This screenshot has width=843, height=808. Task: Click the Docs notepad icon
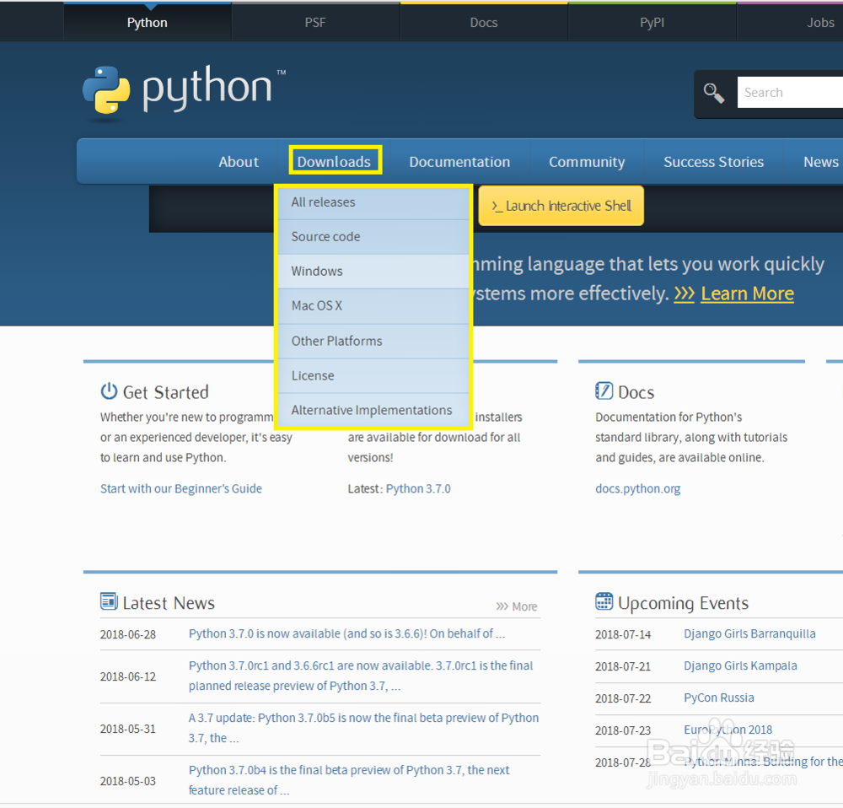(604, 391)
